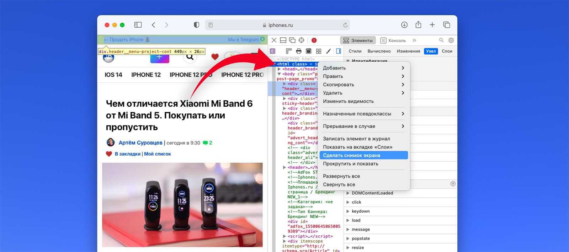Click the iphones.ru address bar
The width and height of the screenshot is (569, 252).
pos(277,25)
